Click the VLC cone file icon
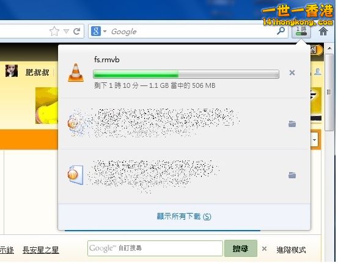 click(76, 73)
